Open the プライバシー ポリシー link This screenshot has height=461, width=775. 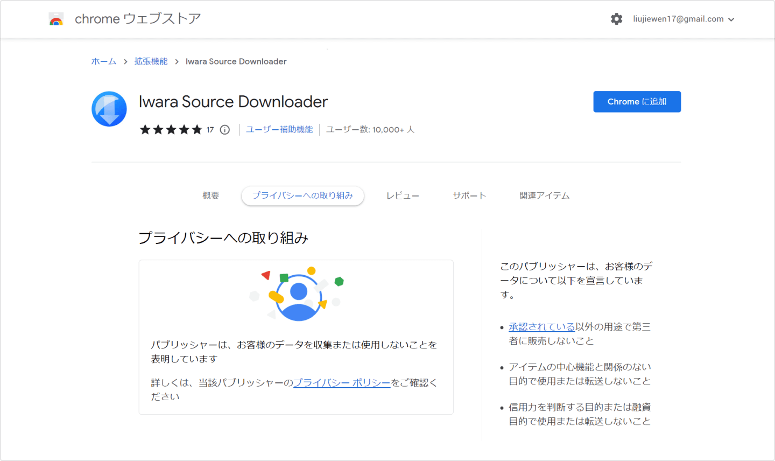pos(342,382)
